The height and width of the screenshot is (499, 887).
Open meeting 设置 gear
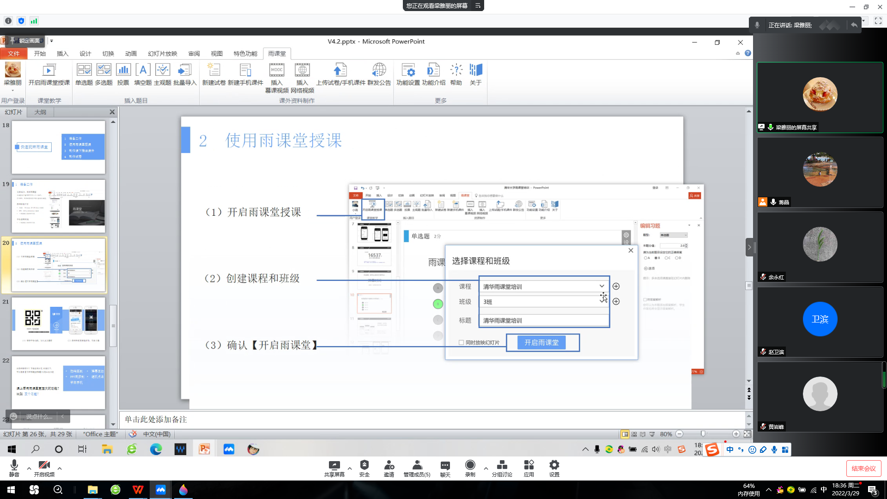(x=554, y=469)
